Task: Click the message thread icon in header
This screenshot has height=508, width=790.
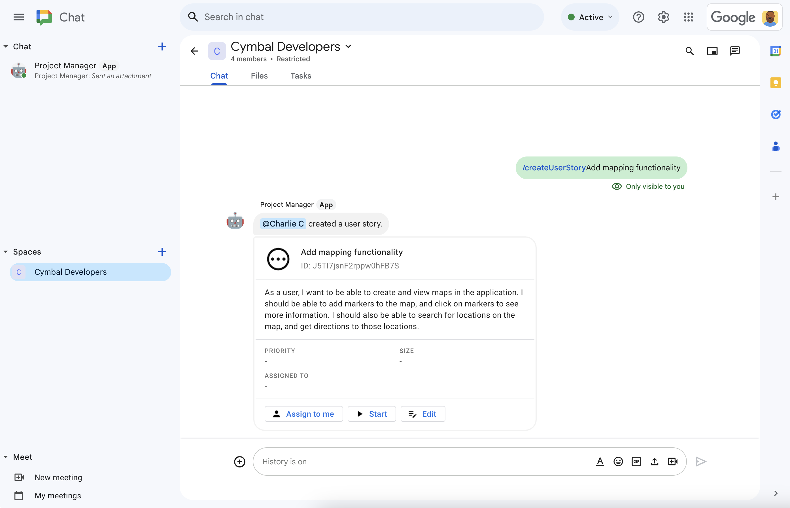Action: 735,51
